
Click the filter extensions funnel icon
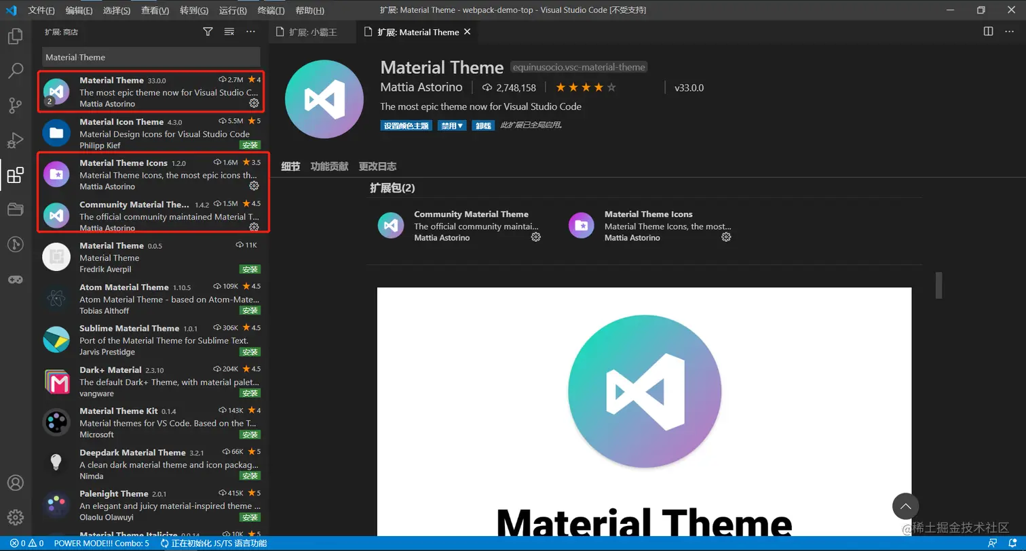208,32
